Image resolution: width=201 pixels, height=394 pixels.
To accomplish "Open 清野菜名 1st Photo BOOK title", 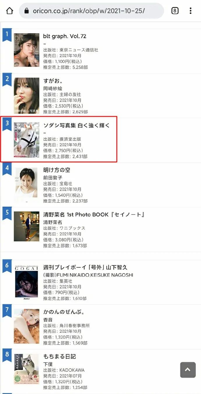I will point(94,215).
